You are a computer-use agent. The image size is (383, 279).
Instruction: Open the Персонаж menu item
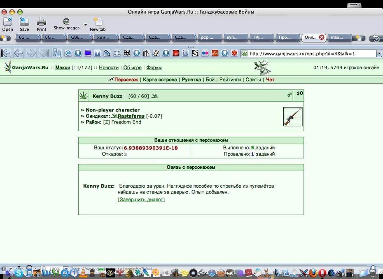click(126, 79)
